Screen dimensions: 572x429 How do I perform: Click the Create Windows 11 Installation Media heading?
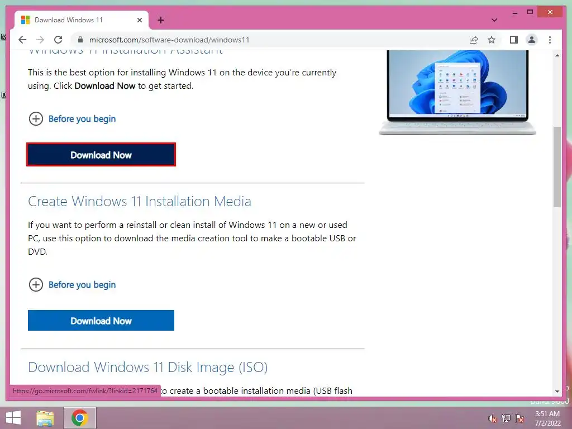139,201
